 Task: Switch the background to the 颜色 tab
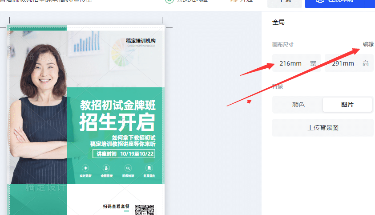pyautogui.click(x=298, y=105)
